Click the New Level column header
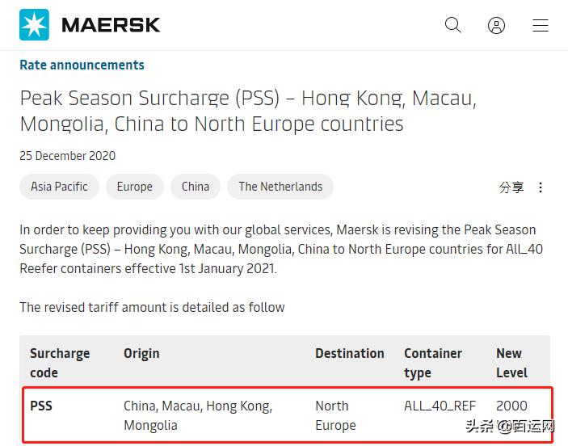 click(511, 363)
